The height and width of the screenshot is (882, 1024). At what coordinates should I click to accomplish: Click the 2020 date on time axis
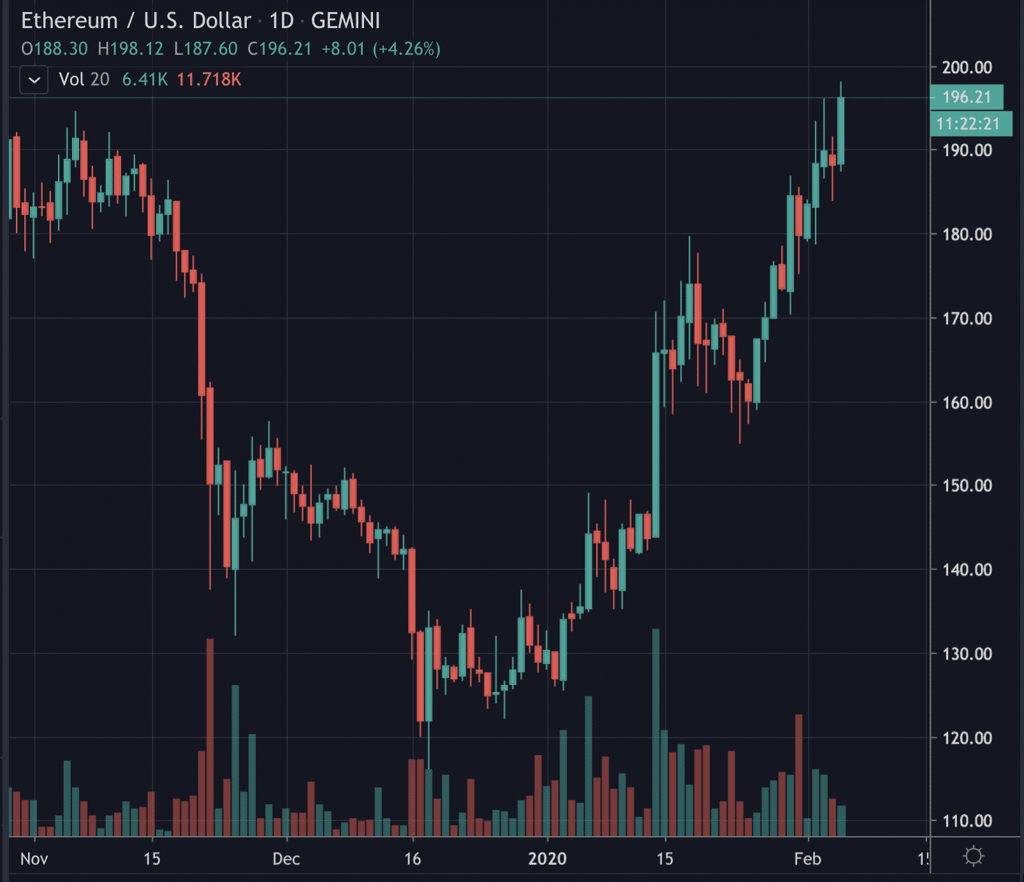click(x=547, y=859)
